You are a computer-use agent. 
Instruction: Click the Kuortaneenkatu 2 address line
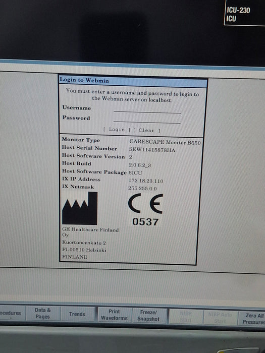pyautogui.click(x=84, y=243)
